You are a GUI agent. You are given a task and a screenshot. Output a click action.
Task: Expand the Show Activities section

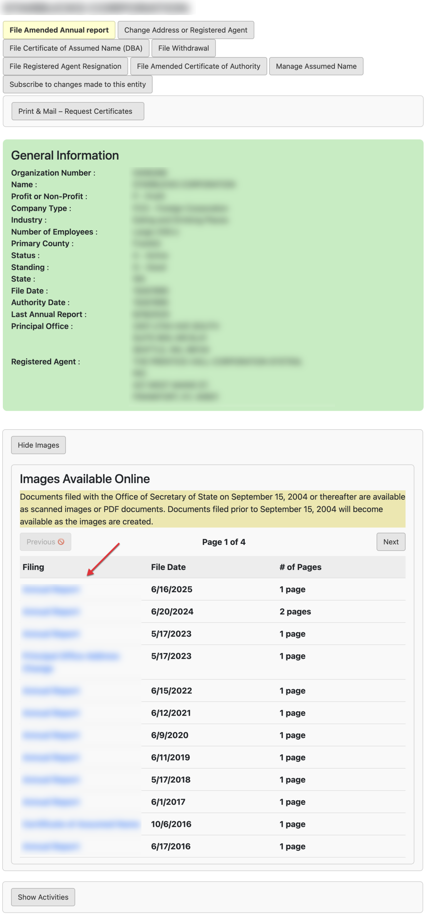43,897
